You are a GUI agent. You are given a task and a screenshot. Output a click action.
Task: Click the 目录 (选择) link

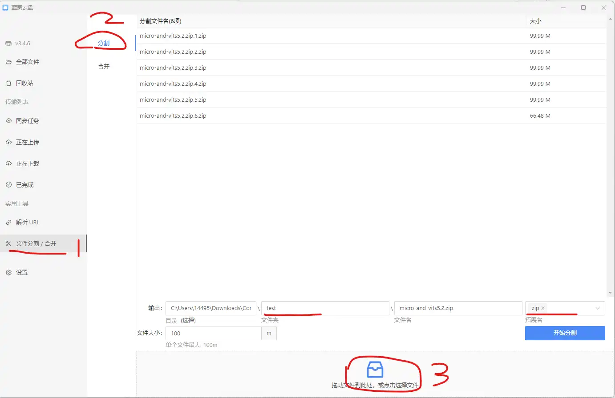[181, 320]
